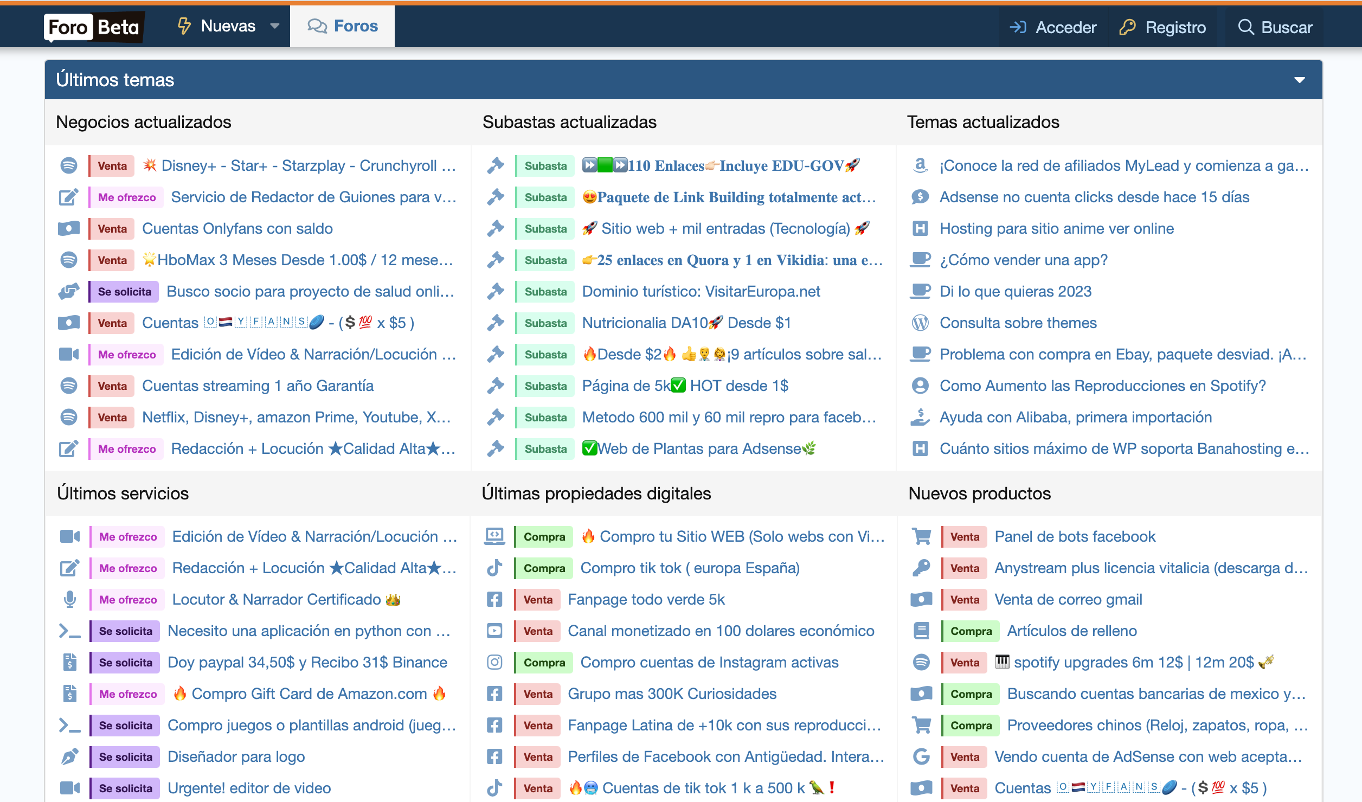Click microphone icon beside Locutor & Narrador
The width and height of the screenshot is (1362, 802).
coord(70,599)
